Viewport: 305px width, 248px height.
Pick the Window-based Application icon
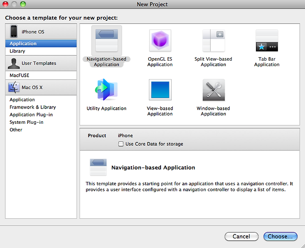click(x=213, y=90)
